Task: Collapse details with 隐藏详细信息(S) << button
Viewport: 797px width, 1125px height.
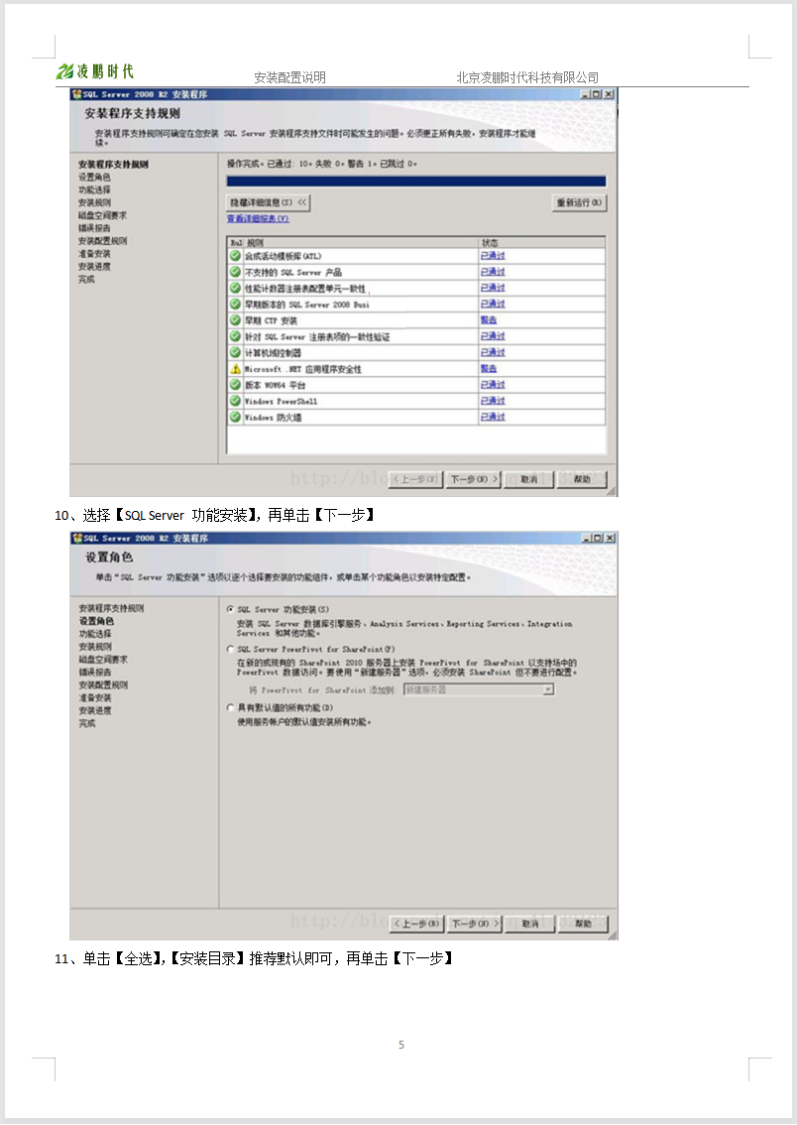Action: [x=268, y=203]
